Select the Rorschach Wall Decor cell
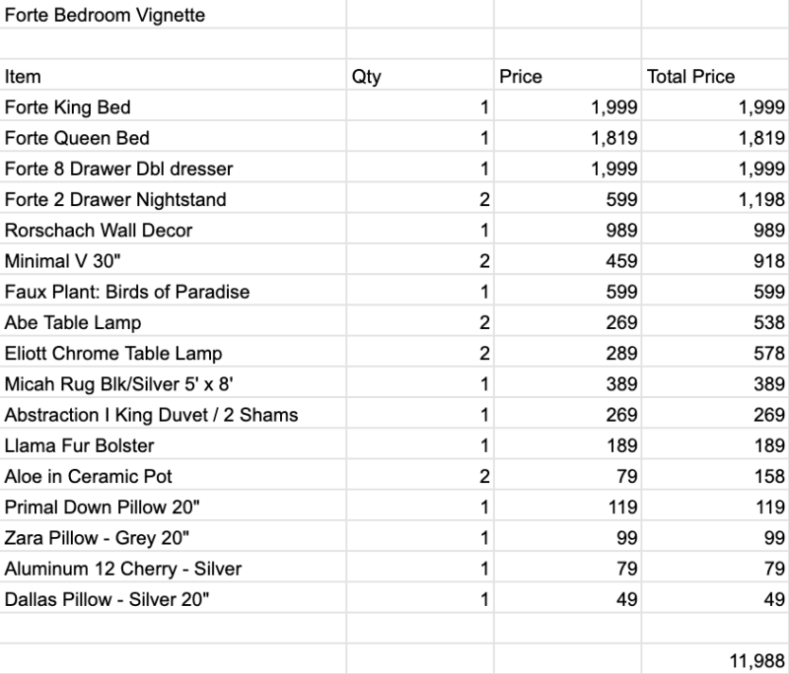 (173, 230)
